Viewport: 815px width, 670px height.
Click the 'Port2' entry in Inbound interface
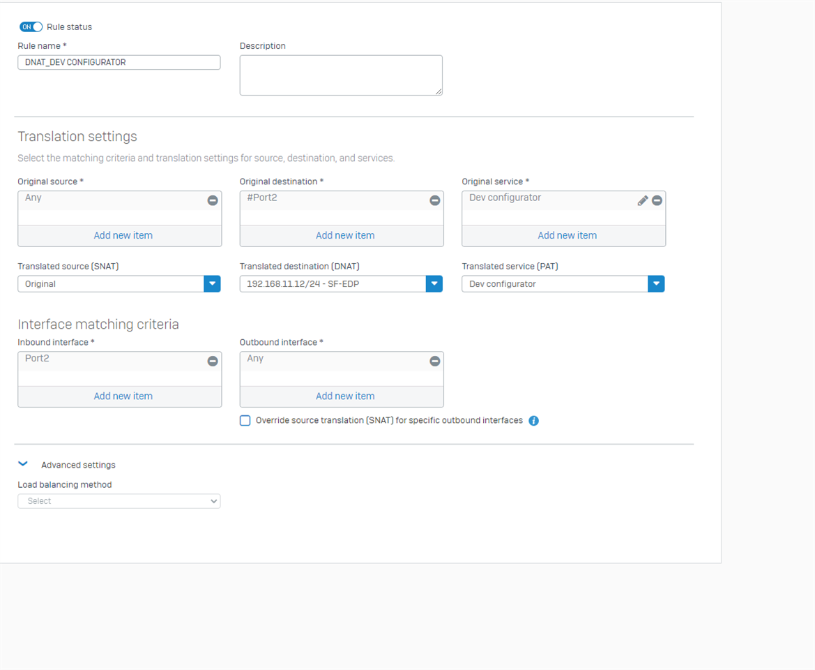point(37,359)
